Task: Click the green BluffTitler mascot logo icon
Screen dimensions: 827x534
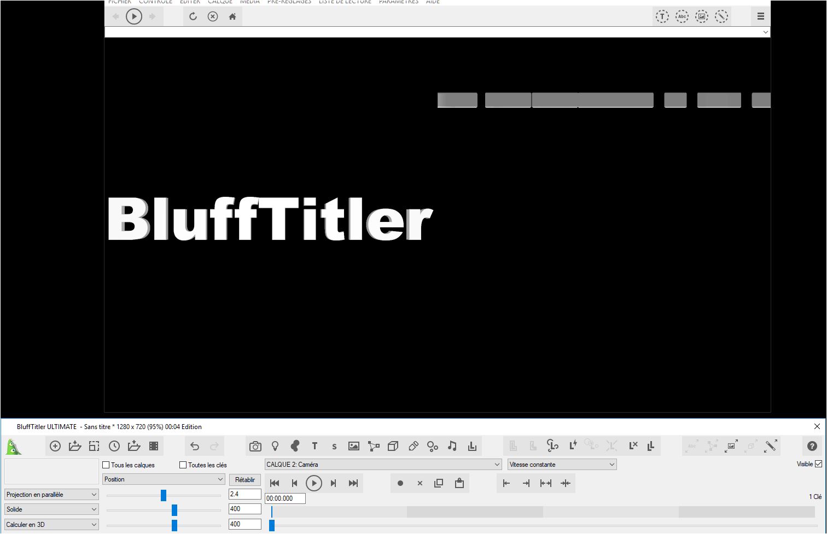Action: (14, 447)
